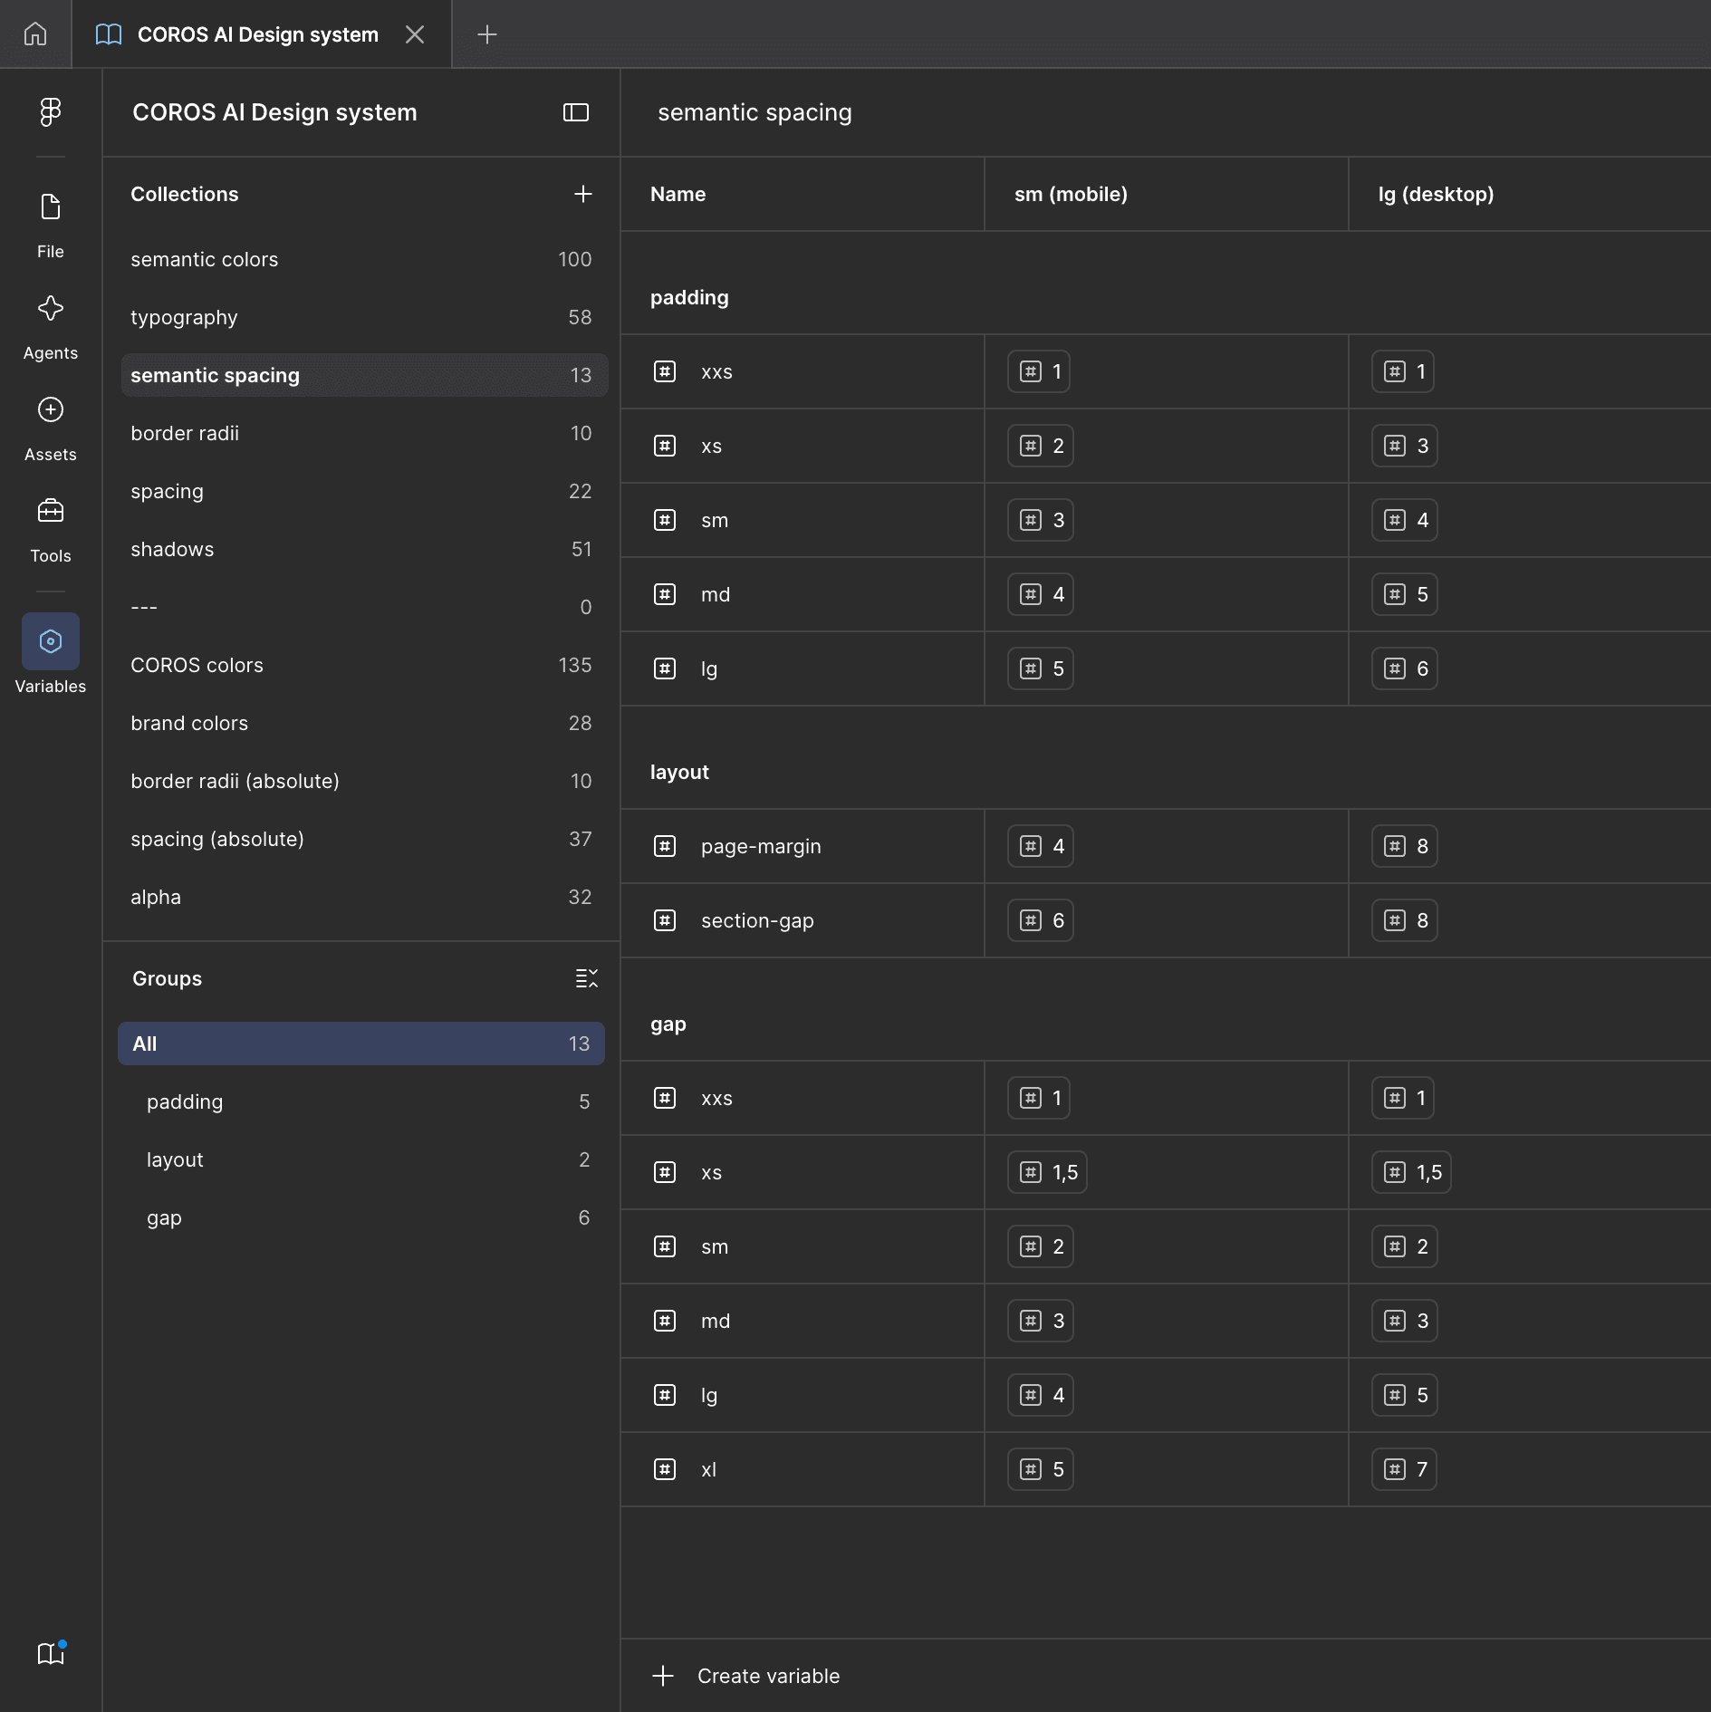Open the Assets panel
Screen dimensions: 1711x1712
coord(51,428)
